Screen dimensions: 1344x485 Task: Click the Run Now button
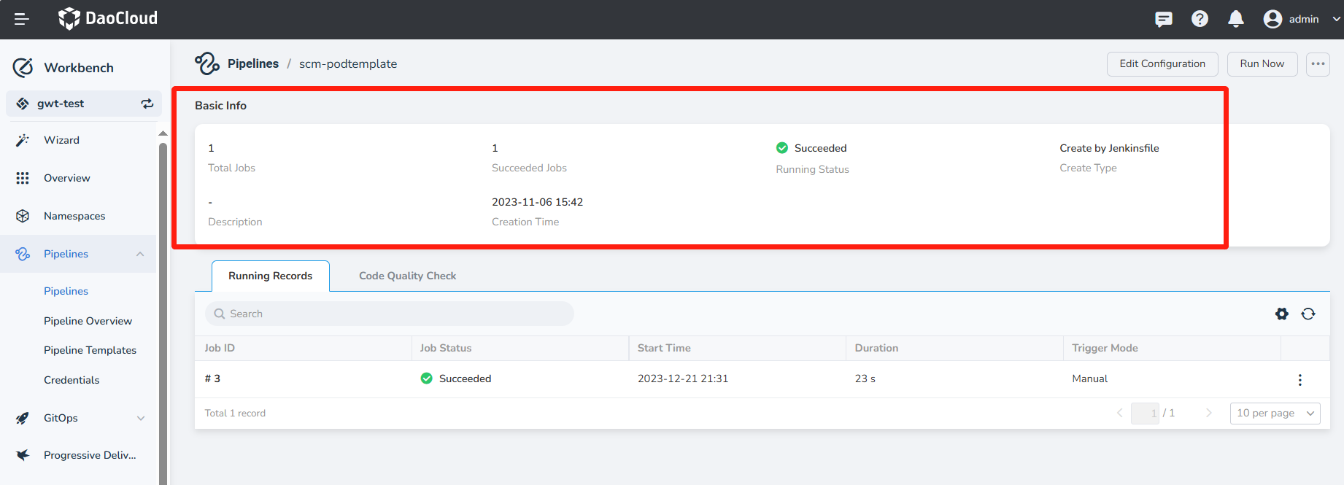pos(1262,64)
